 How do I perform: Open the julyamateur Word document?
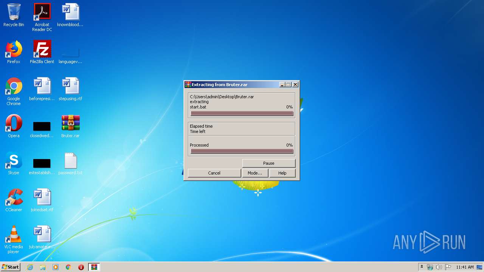click(42, 238)
